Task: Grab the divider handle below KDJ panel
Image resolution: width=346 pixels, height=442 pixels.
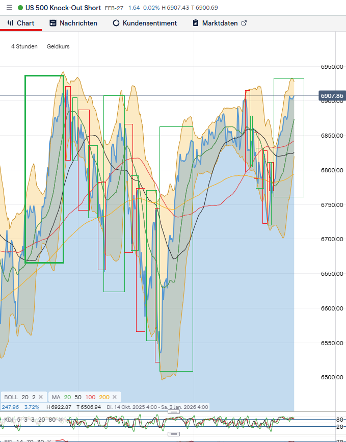Action: (x=174, y=434)
